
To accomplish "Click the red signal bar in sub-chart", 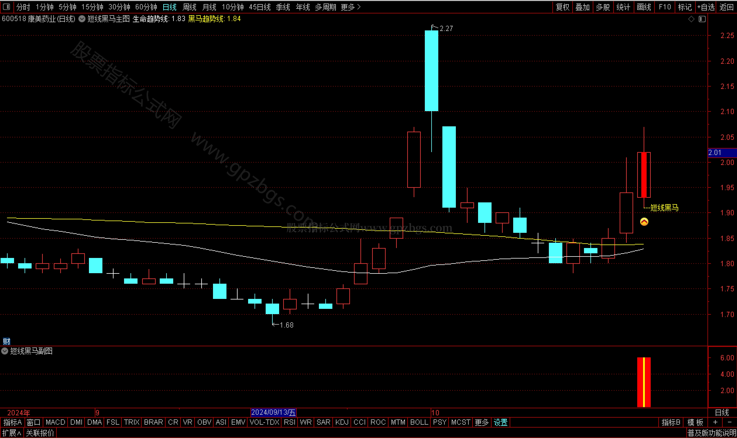I will click(644, 382).
